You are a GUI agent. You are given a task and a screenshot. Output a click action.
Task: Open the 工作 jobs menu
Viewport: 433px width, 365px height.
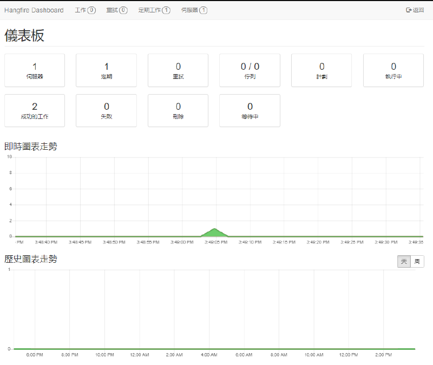point(85,10)
